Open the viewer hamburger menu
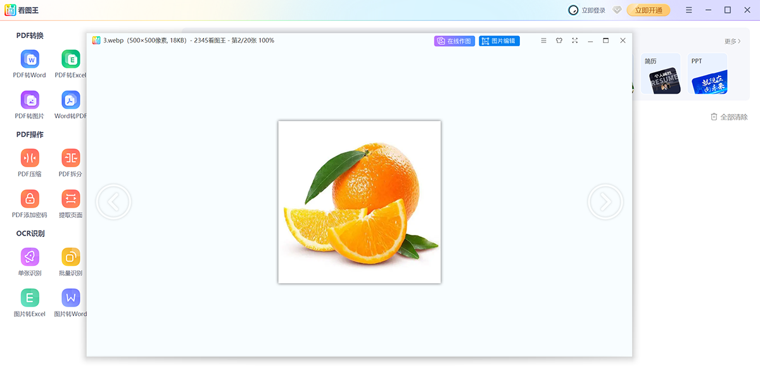The width and height of the screenshot is (760, 380). point(543,40)
